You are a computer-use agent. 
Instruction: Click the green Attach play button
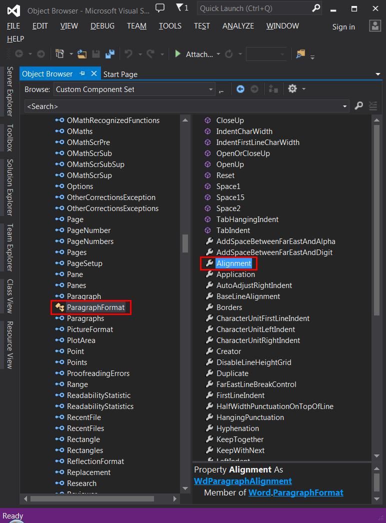178,53
